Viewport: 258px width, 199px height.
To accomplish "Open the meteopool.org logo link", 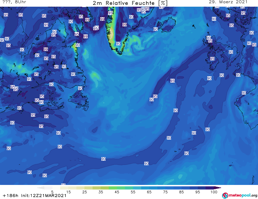I will tap(240, 195).
